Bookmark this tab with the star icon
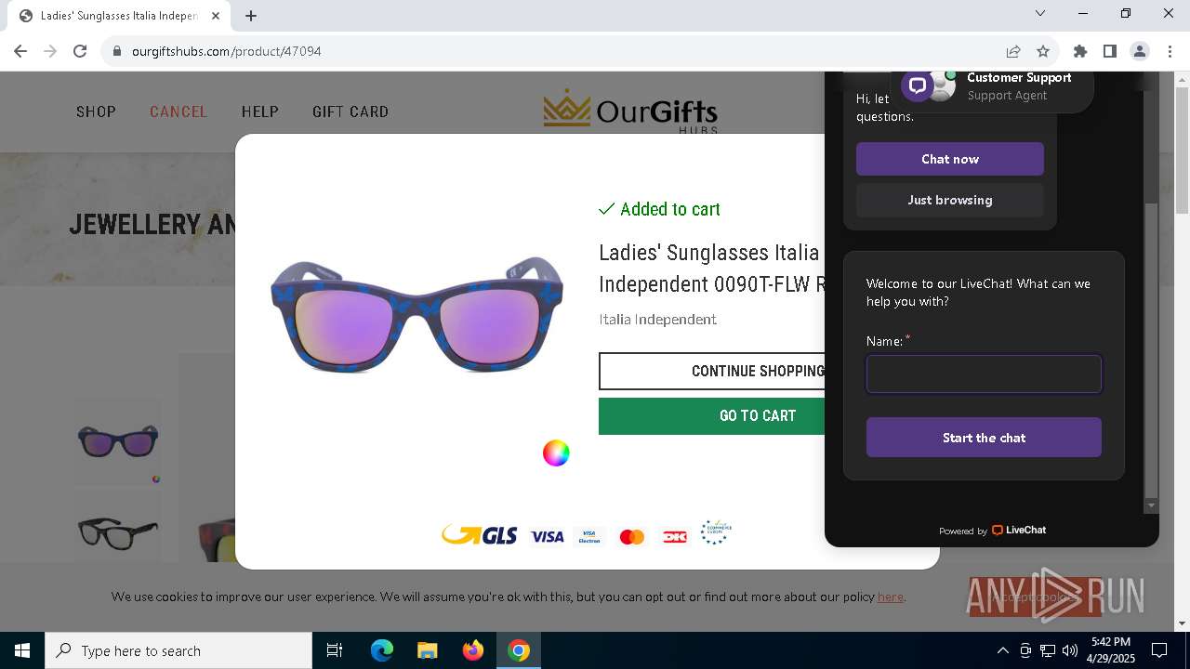Screen dimensions: 1190x669 pyautogui.click(x=1043, y=51)
